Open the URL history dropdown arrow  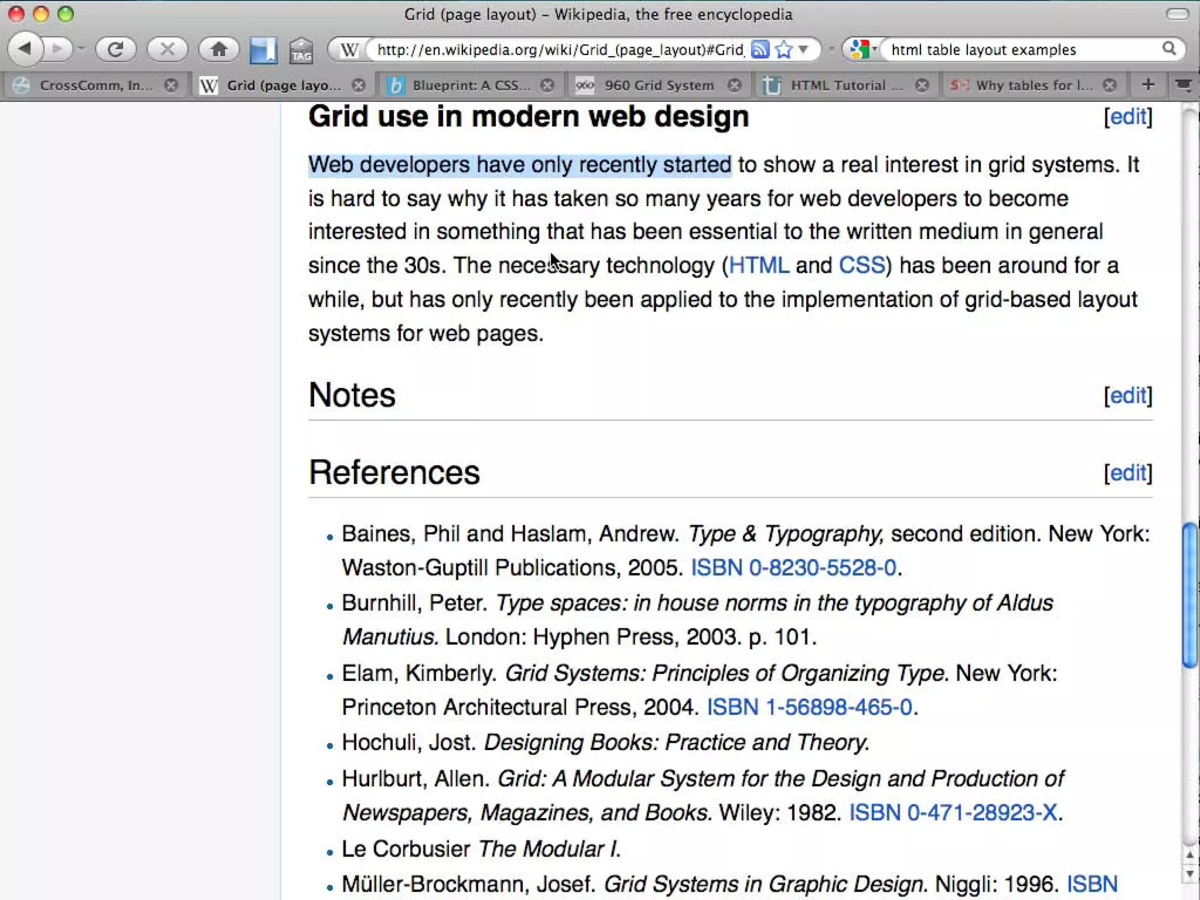804,50
